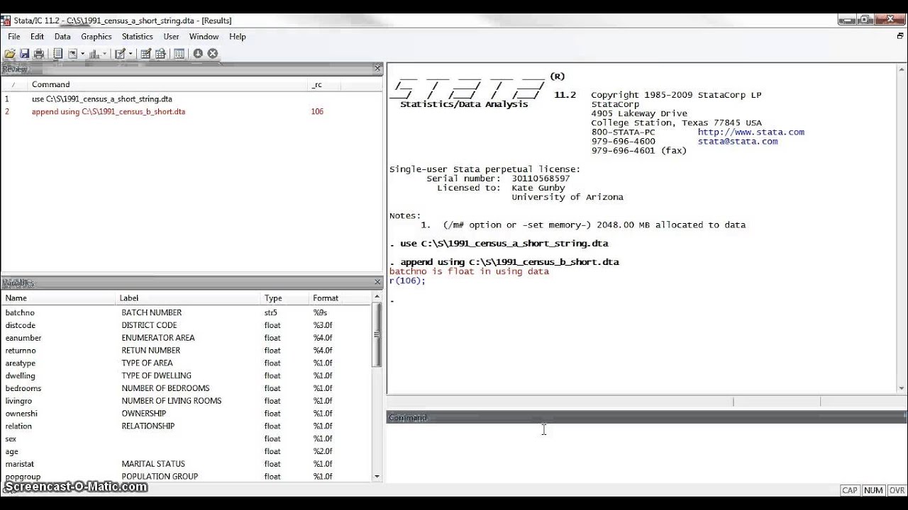
Task: Click the Print results icon
Action: tap(39, 54)
